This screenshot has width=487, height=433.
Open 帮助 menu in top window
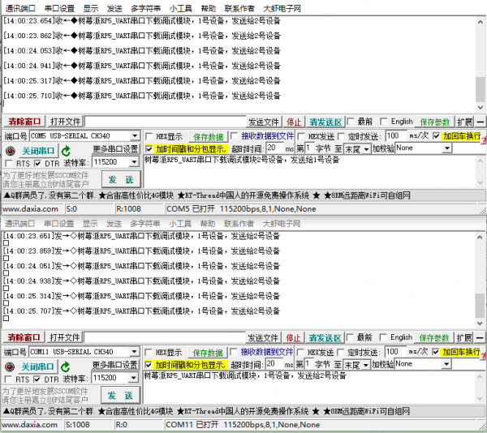208,8
